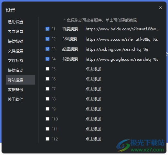Add a site via F11 点击添加
The width and height of the screenshot is (168, 155).
pyautogui.click(x=93, y=129)
